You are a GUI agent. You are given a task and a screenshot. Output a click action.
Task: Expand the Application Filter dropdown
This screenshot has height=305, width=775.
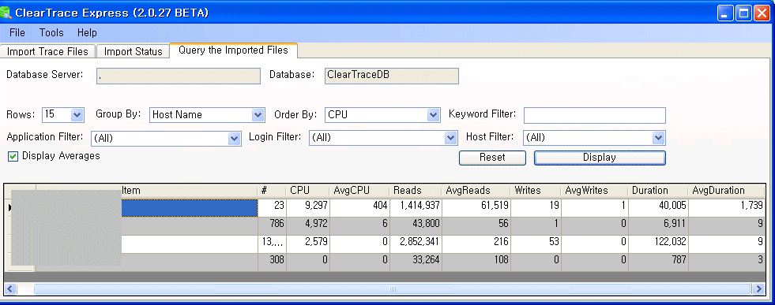[x=235, y=139]
